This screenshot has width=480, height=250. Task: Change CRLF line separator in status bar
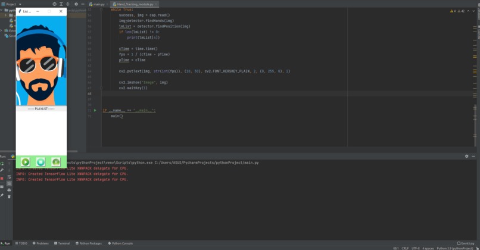click(x=405, y=248)
